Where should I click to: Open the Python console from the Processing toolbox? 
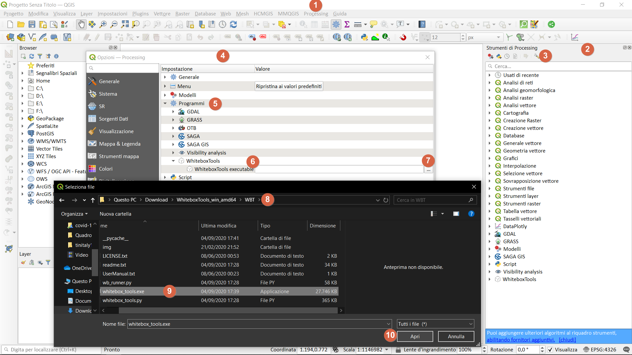click(499, 56)
